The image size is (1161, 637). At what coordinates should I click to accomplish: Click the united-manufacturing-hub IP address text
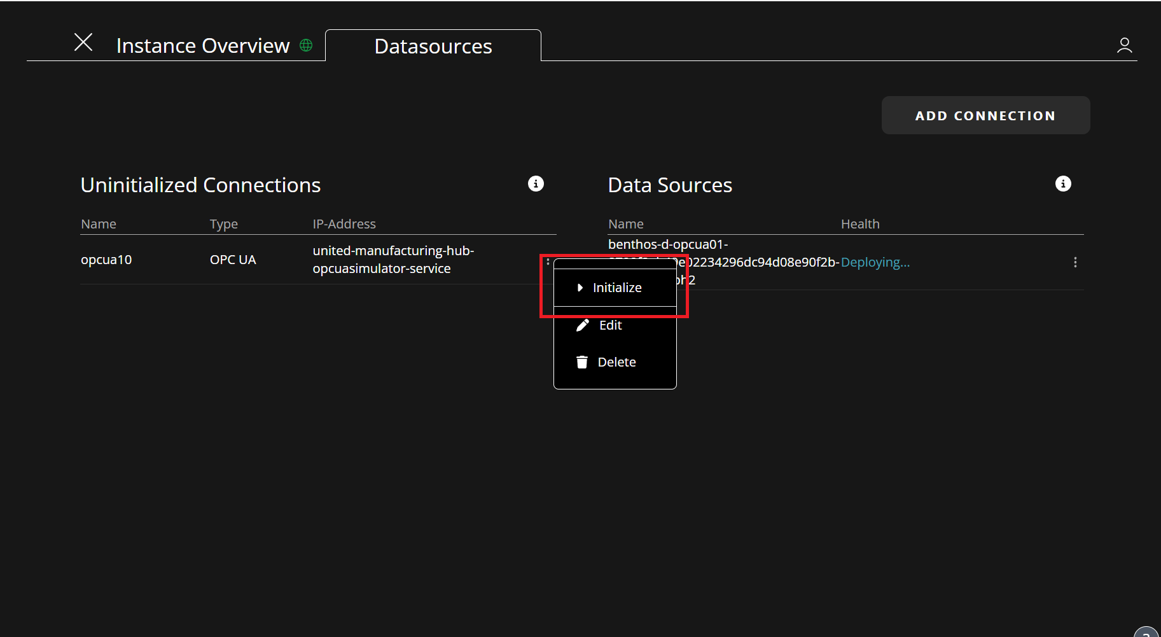pyautogui.click(x=393, y=260)
